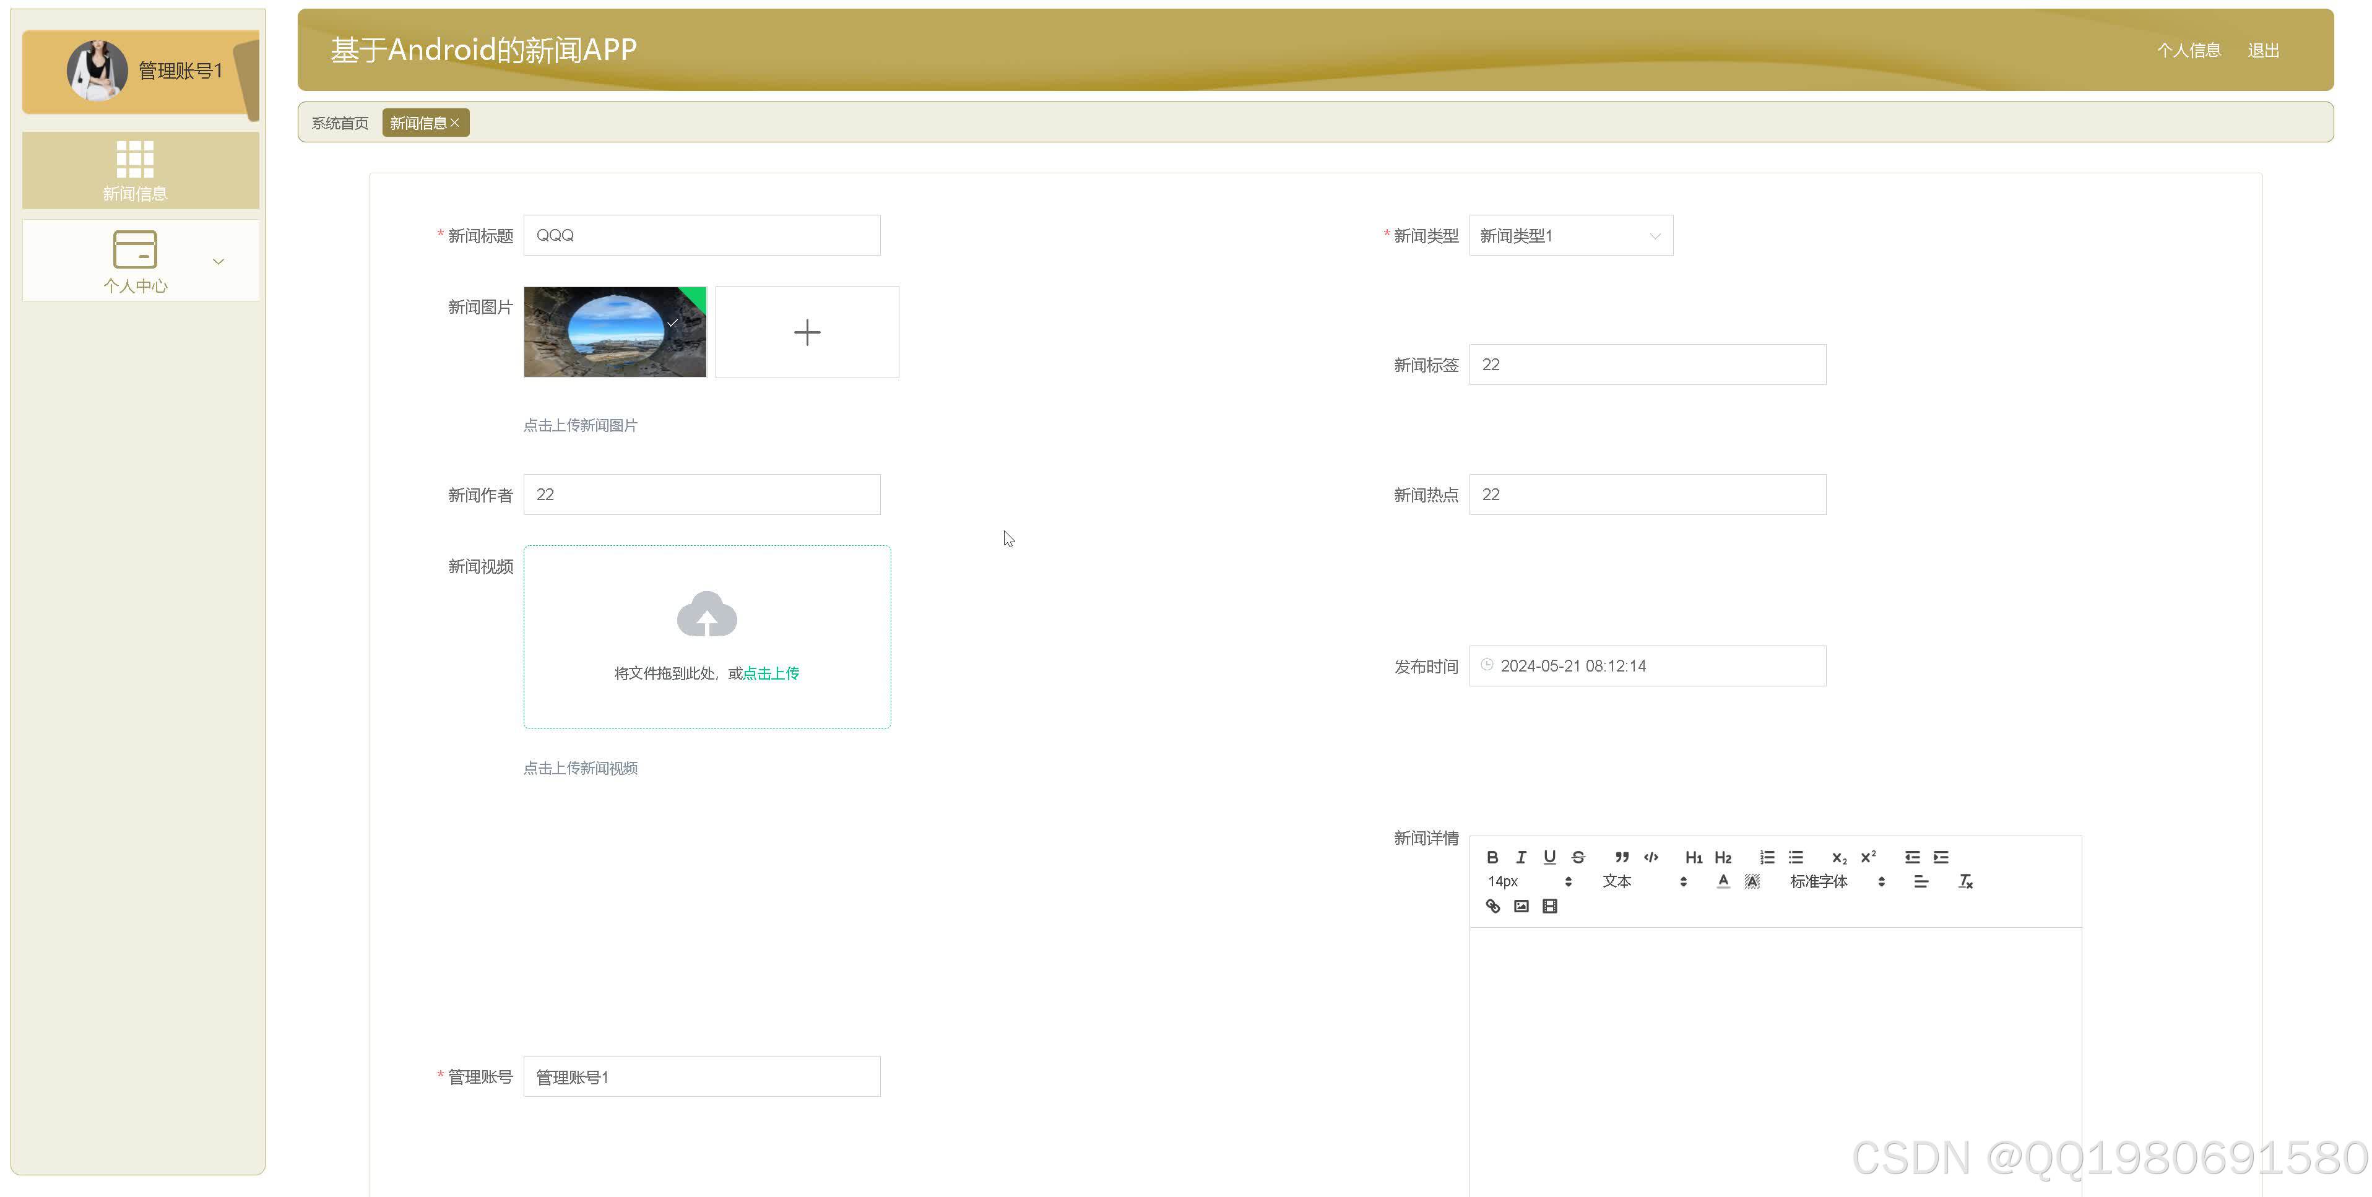Toggle strikethrough formatting in the editor

pyautogui.click(x=1578, y=857)
